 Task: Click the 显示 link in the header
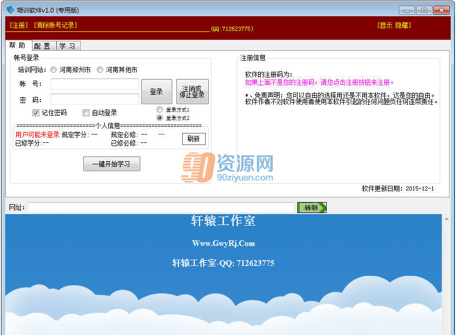tap(386, 25)
